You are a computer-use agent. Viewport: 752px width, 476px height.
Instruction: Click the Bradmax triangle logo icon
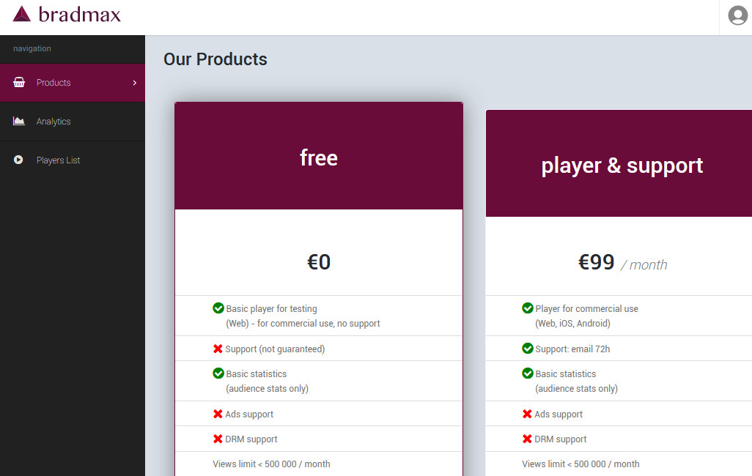pyautogui.click(x=22, y=14)
